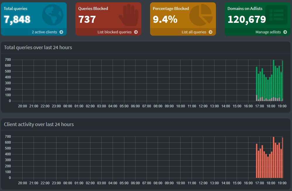
Task: Click the 9.4% percentage blocked value
Action: point(165,19)
